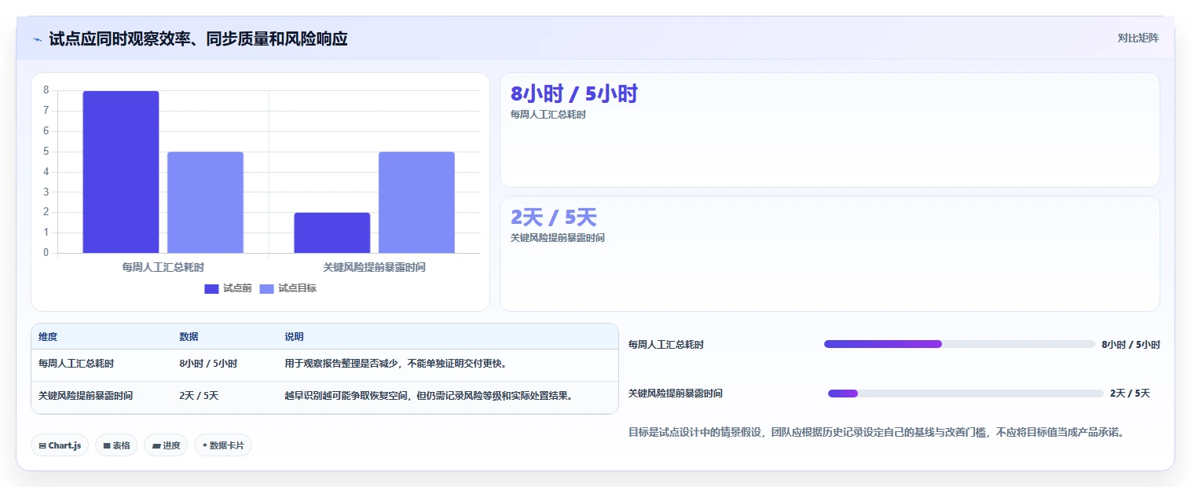
Task: Click the footnote starting 目标是试点设计中的情景假设
Action: [x=877, y=433]
